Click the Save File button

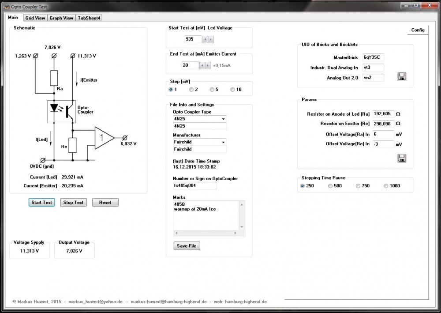pos(187,246)
